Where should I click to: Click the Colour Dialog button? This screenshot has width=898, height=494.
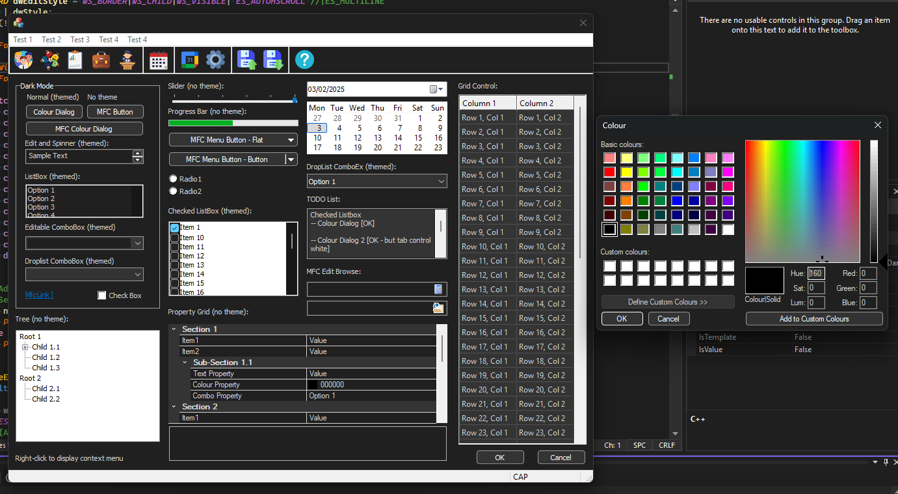coord(54,112)
